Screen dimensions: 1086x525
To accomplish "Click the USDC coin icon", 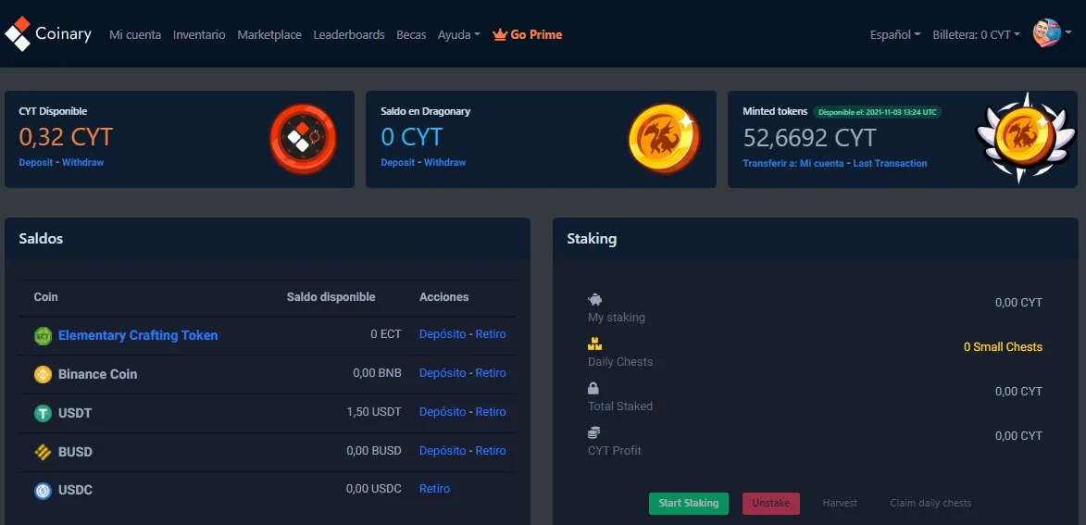I will coord(43,491).
